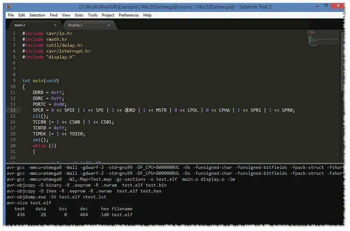Click the 'DDRB = 0xff;' statement
The image size is (350, 231).
(x=48, y=92)
